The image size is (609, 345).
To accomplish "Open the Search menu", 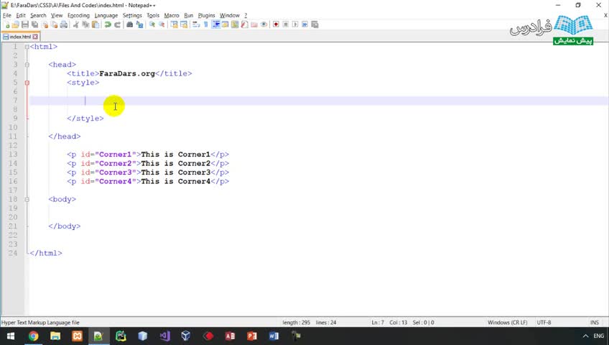I will 38,15.
